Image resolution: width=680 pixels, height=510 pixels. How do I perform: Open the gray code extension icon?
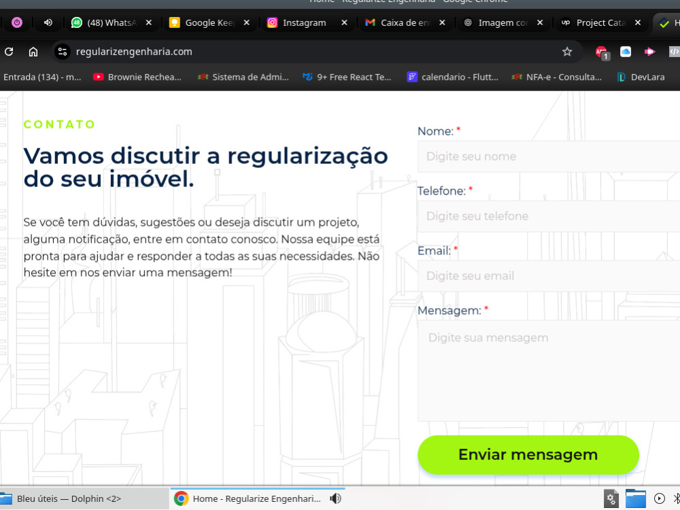(674, 52)
